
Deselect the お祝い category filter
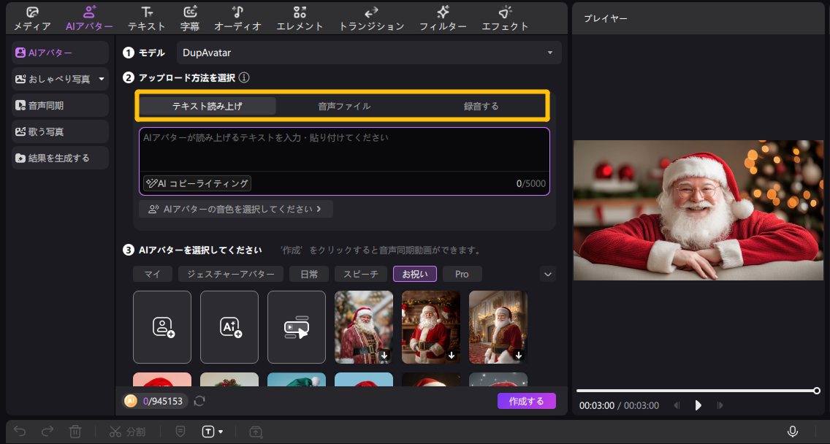pyautogui.click(x=414, y=273)
